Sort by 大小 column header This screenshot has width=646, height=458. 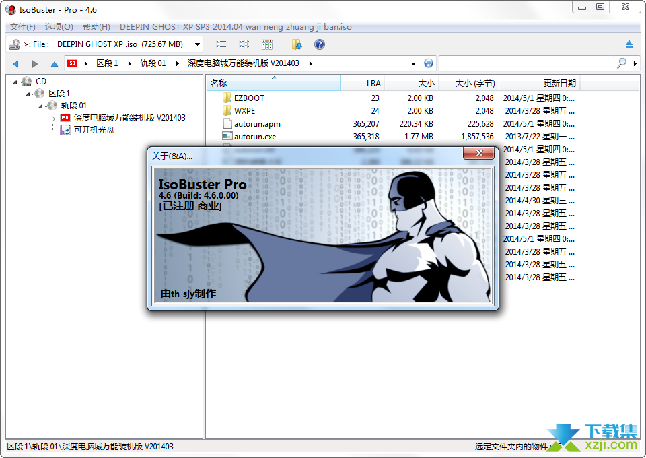coord(412,84)
